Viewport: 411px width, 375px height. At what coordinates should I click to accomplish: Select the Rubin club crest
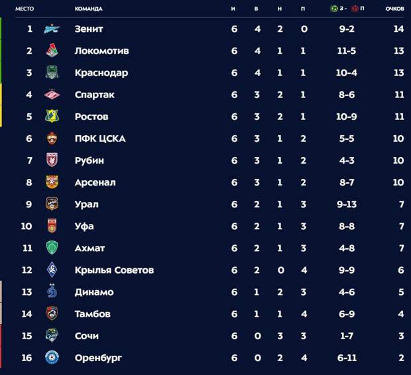coord(52,160)
